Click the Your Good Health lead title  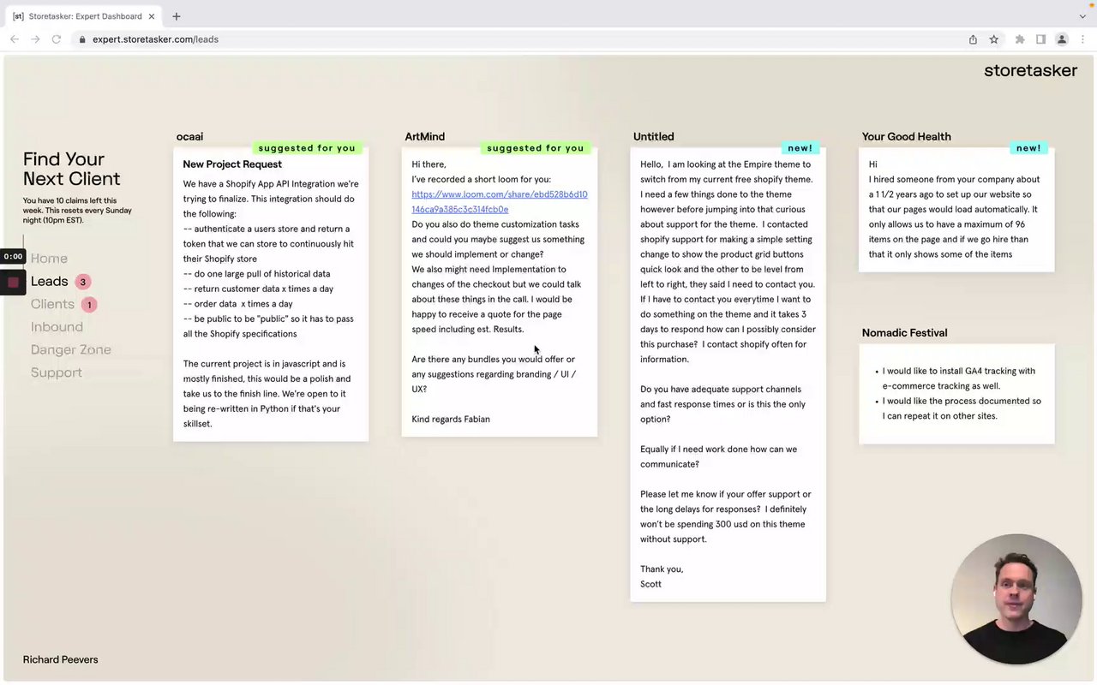[906, 136]
